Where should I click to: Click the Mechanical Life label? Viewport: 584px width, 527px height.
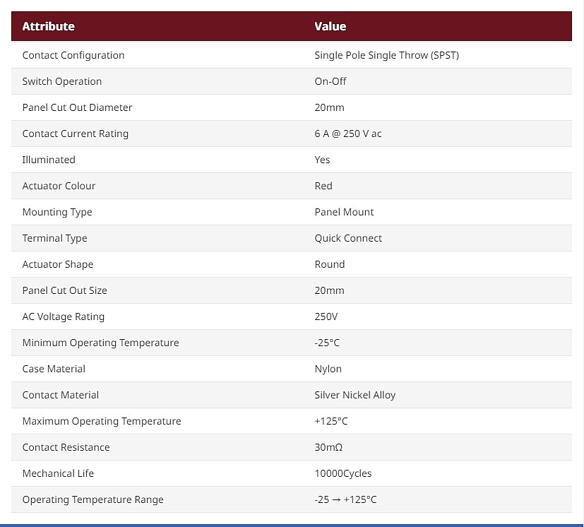click(58, 473)
